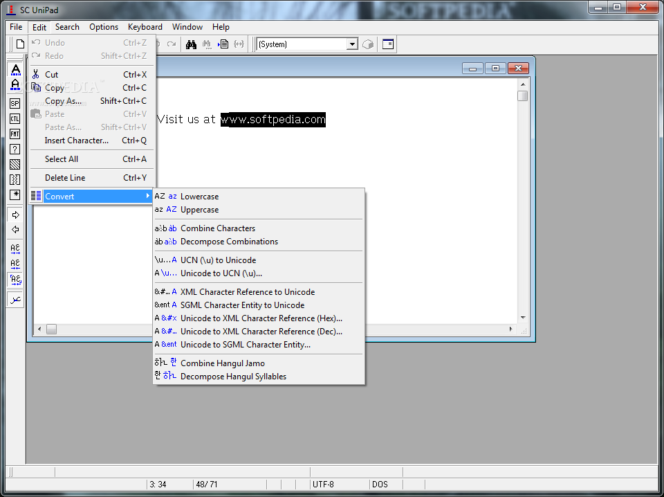Select XML Character Reference to Unicode
Image resolution: width=664 pixels, height=497 pixels.
click(x=258, y=292)
